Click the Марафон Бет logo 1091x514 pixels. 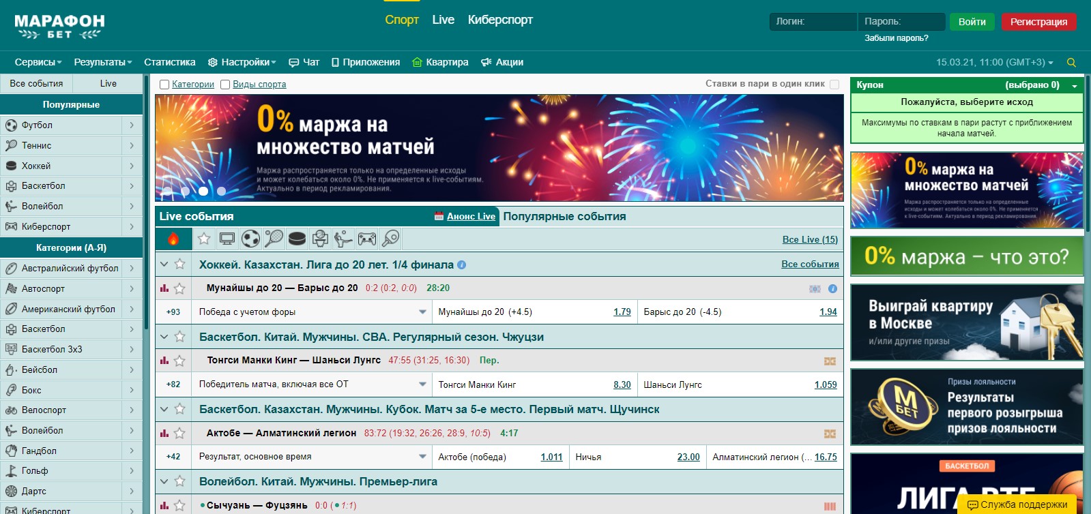pyautogui.click(x=59, y=27)
